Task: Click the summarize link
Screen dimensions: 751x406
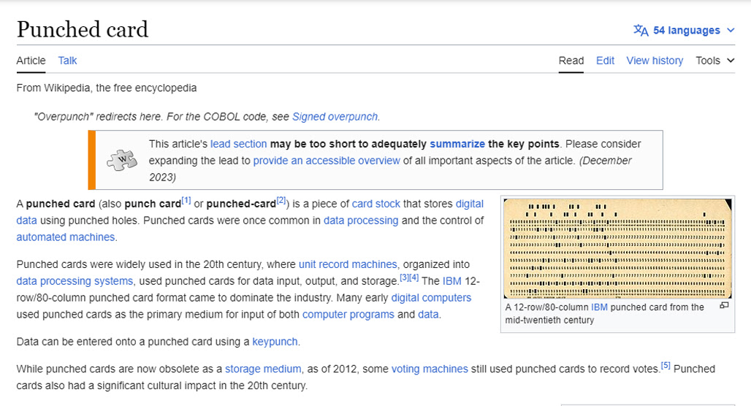Action: pos(457,144)
